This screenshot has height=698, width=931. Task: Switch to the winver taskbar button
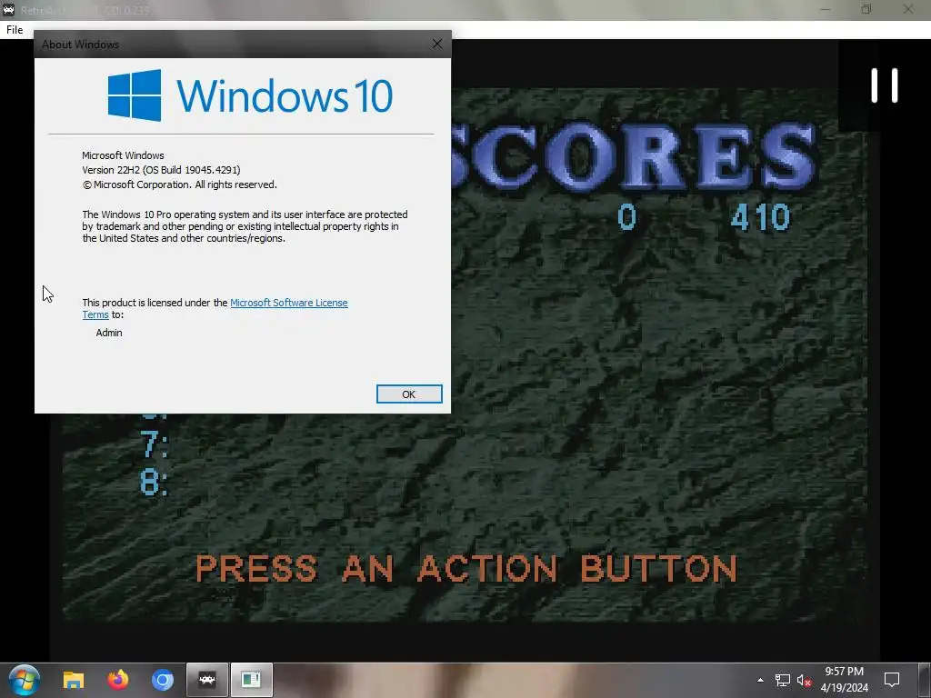251,680
